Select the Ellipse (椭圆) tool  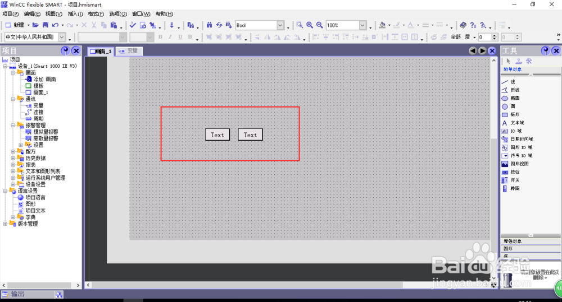click(x=511, y=98)
